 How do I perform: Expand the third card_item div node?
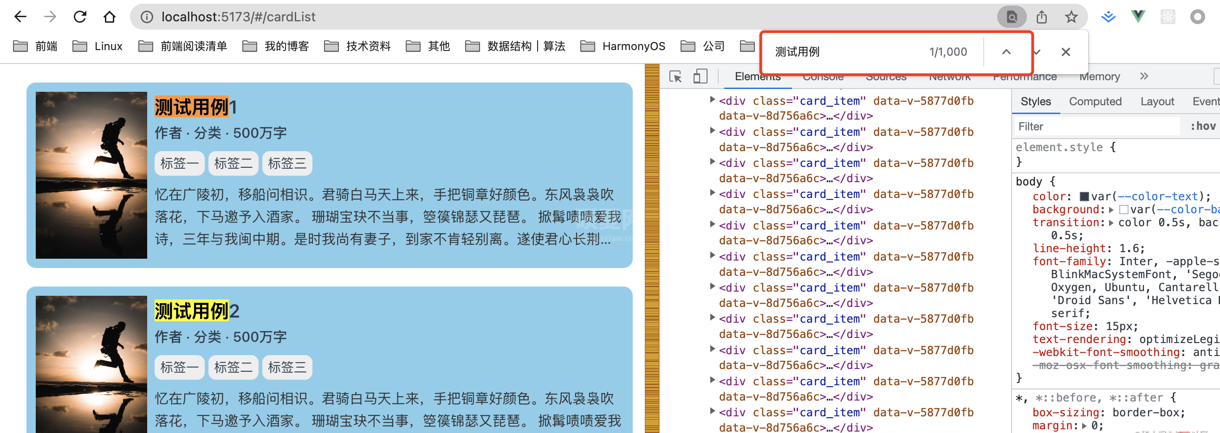pyautogui.click(x=712, y=162)
